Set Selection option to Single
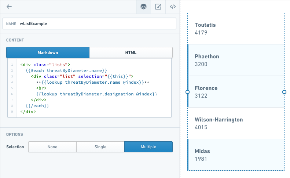Viewport: 290px width, 178px height. tap(100, 147)
